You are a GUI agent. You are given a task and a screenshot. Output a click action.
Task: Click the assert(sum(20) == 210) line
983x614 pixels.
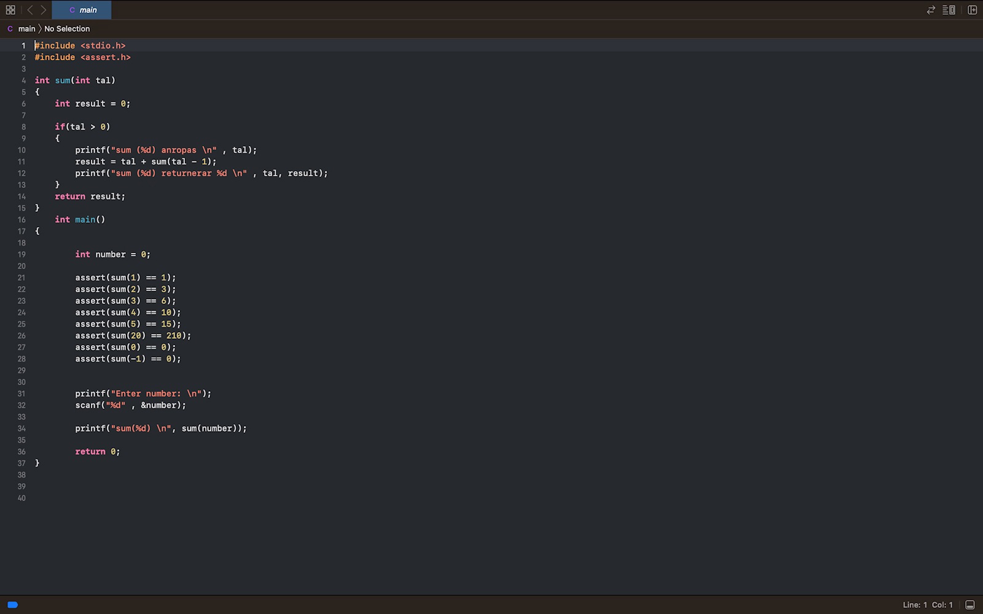(133, 336)
